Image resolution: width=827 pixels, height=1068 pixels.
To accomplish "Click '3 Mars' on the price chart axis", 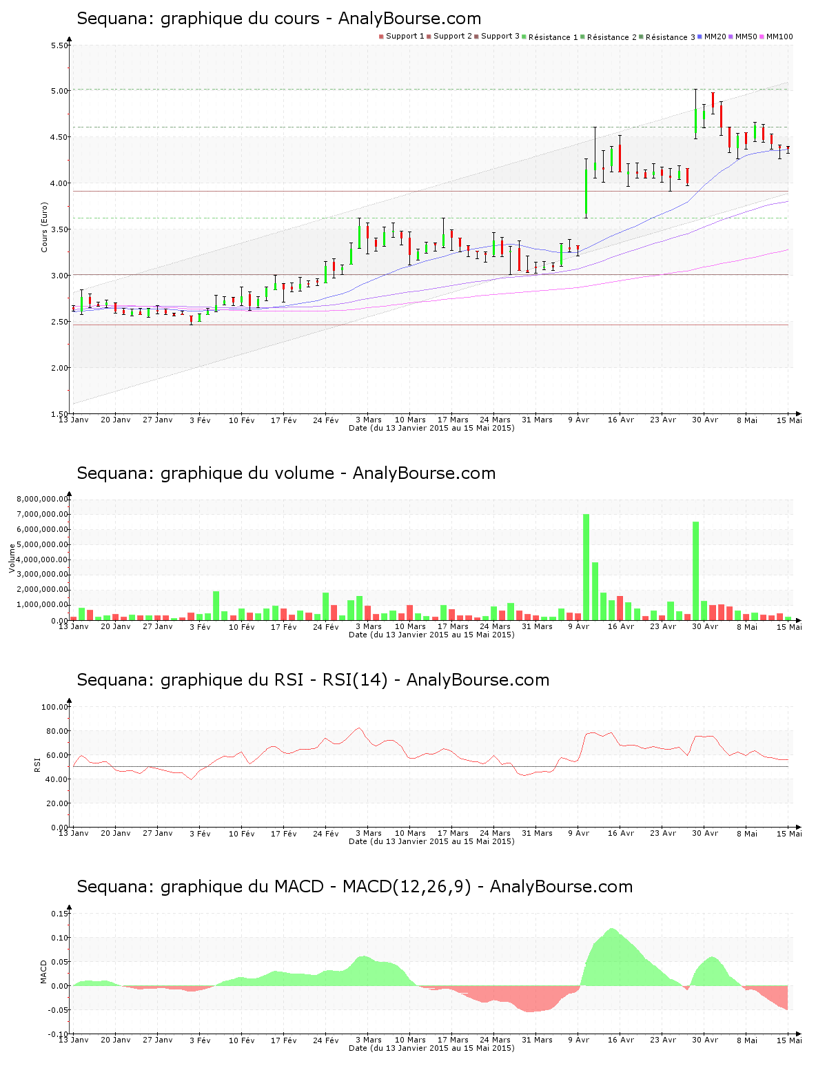I will (369, 420).
